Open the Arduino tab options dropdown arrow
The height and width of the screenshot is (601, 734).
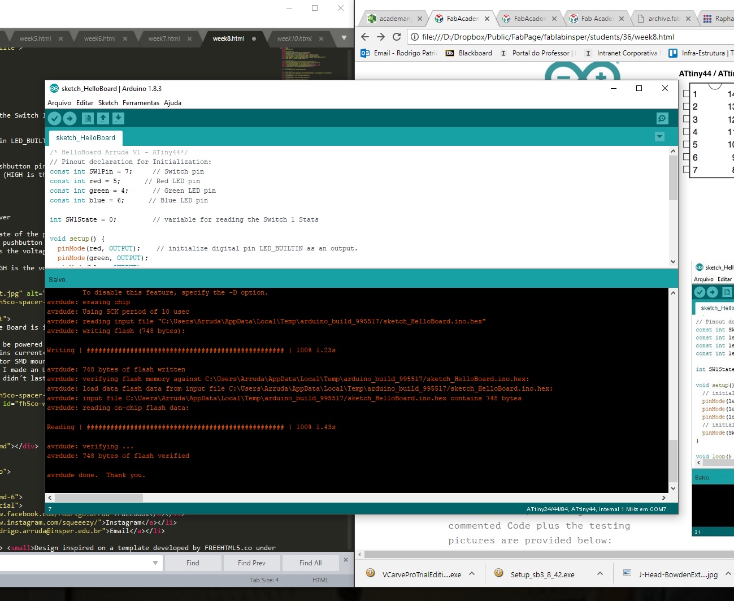pyautogui.click(x=659, y=137)
